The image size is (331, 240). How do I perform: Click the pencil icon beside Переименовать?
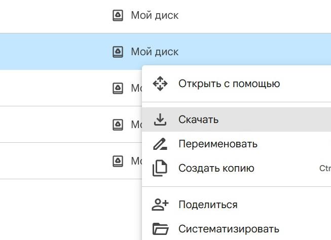point(160,144)
